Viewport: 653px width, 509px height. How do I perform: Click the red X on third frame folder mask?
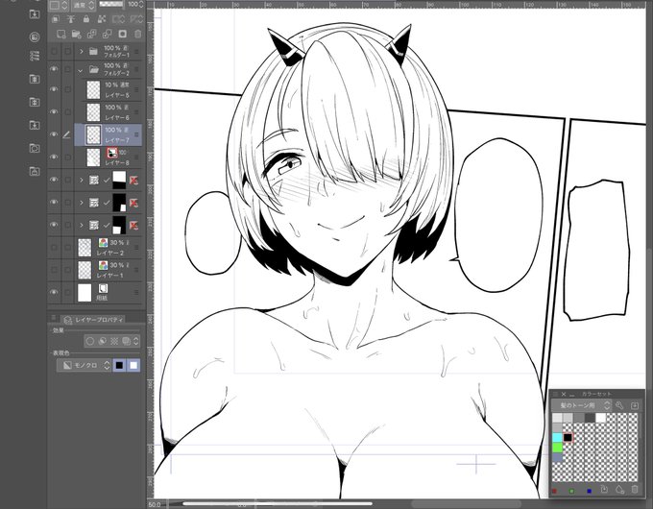click(x=133, y=226)
